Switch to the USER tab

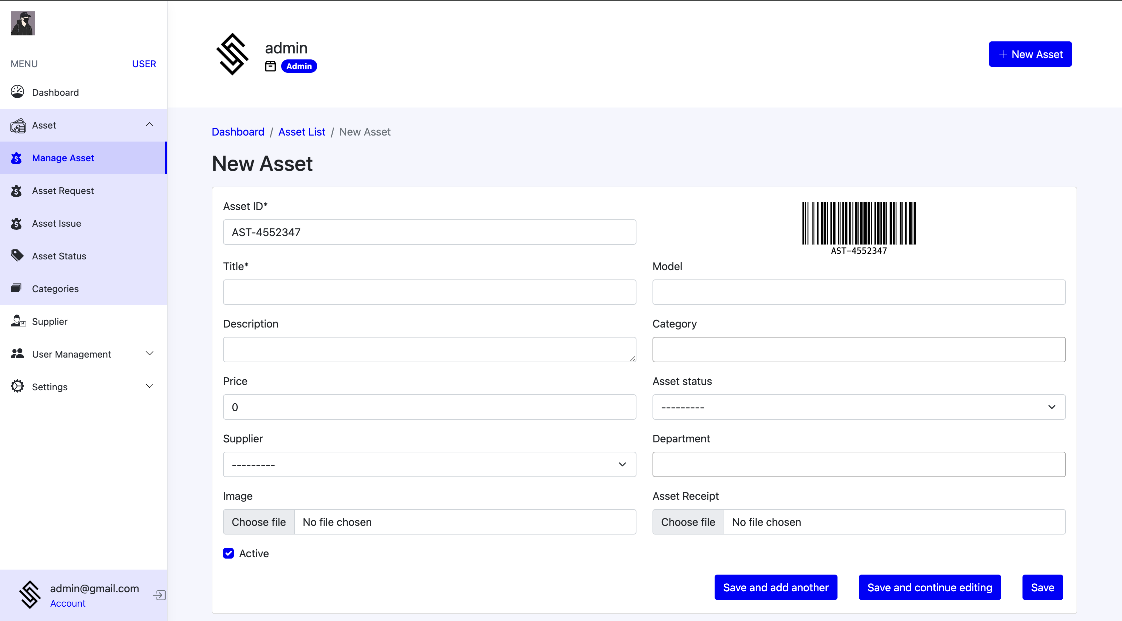[144, 64]
